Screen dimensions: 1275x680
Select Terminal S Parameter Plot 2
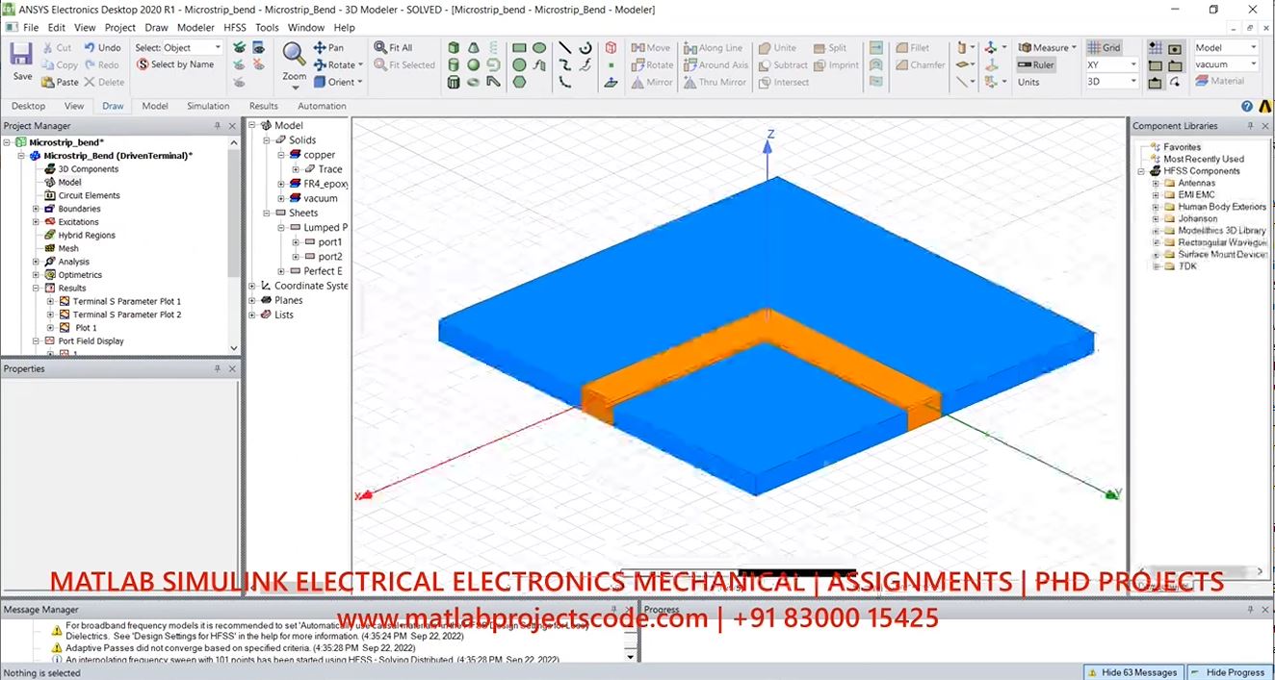point(127,315)
